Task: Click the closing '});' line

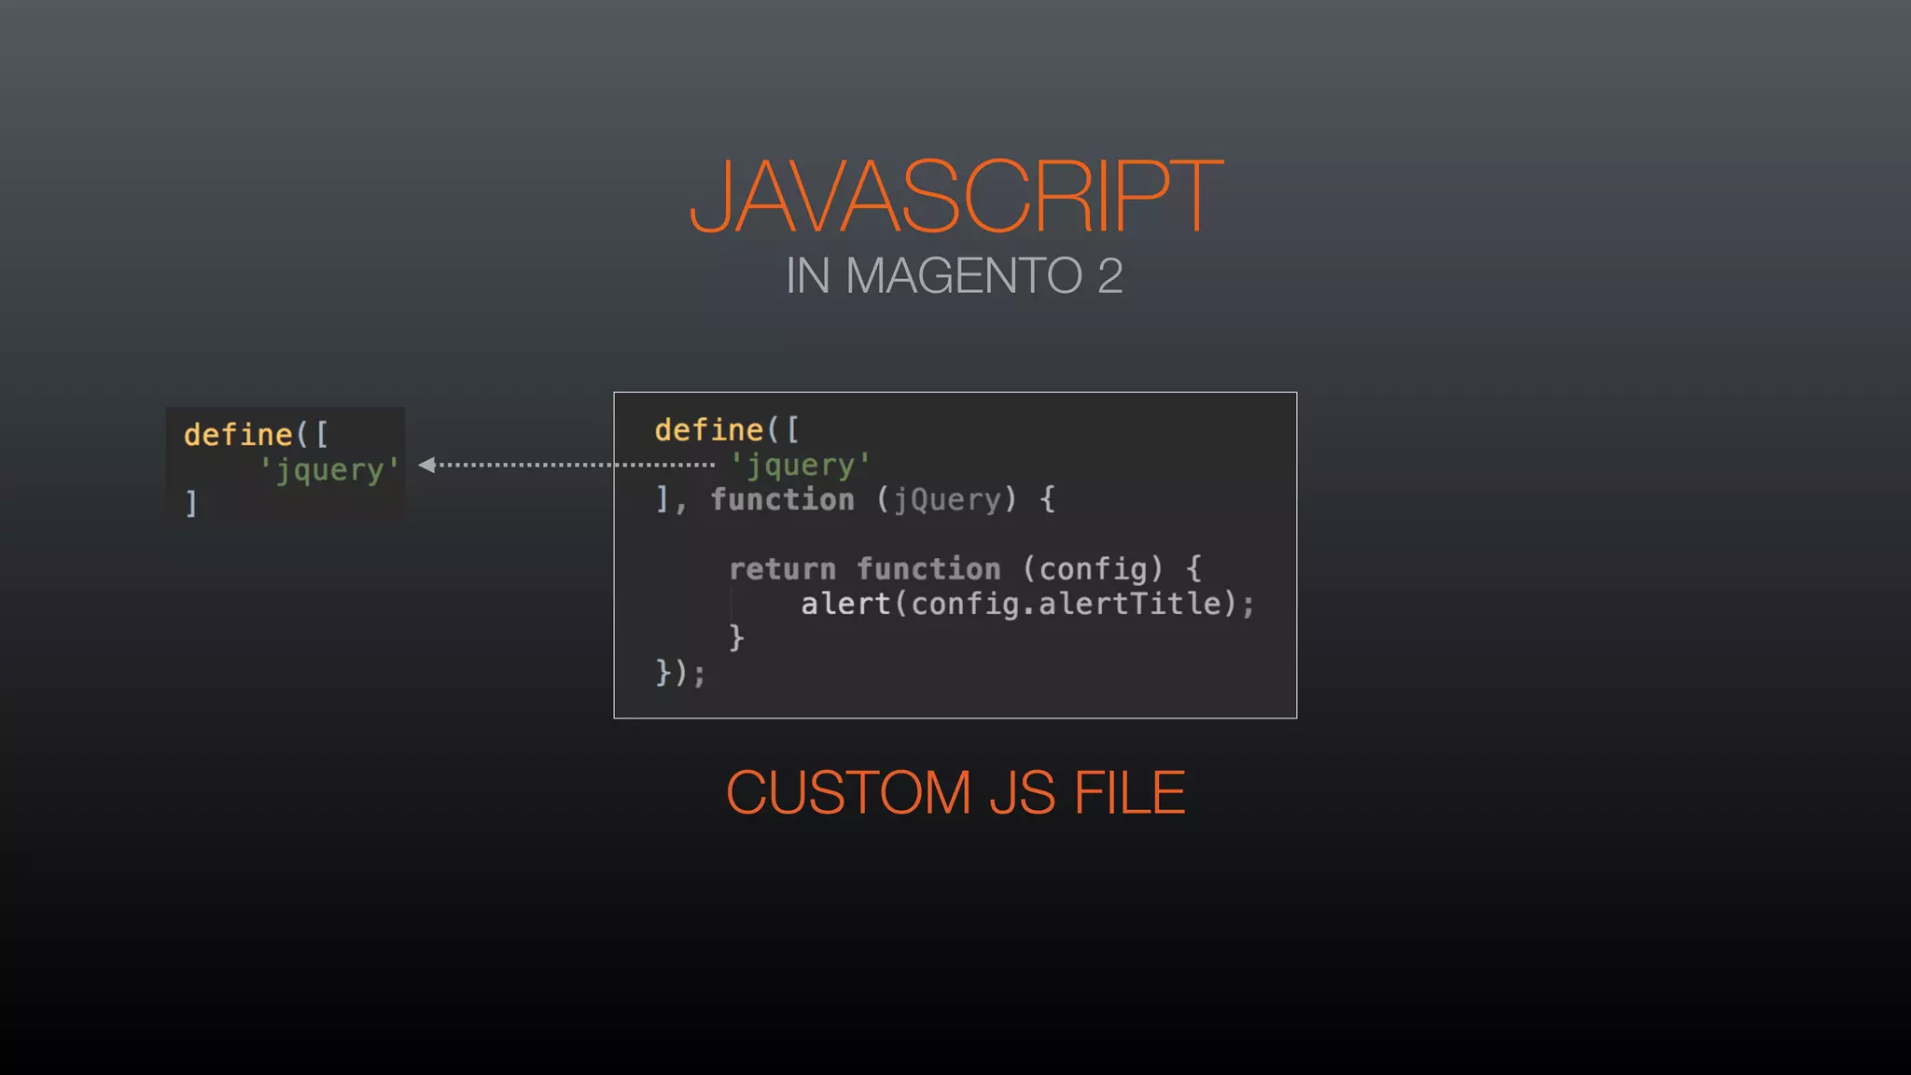Action: pos(680,672)
